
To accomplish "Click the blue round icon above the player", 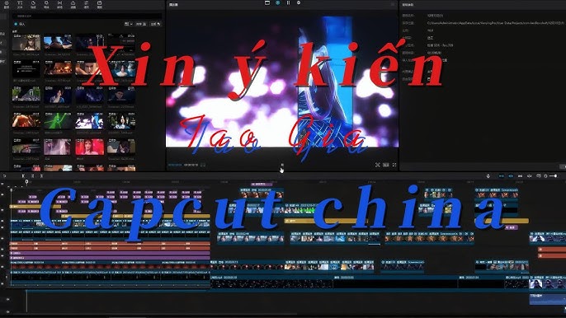I will (x=277, y=3).
